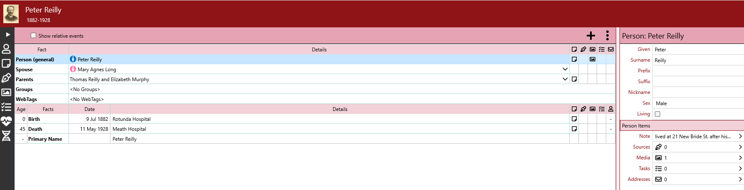
Task: Edit the Surname field
Action: tap(698, 60)
